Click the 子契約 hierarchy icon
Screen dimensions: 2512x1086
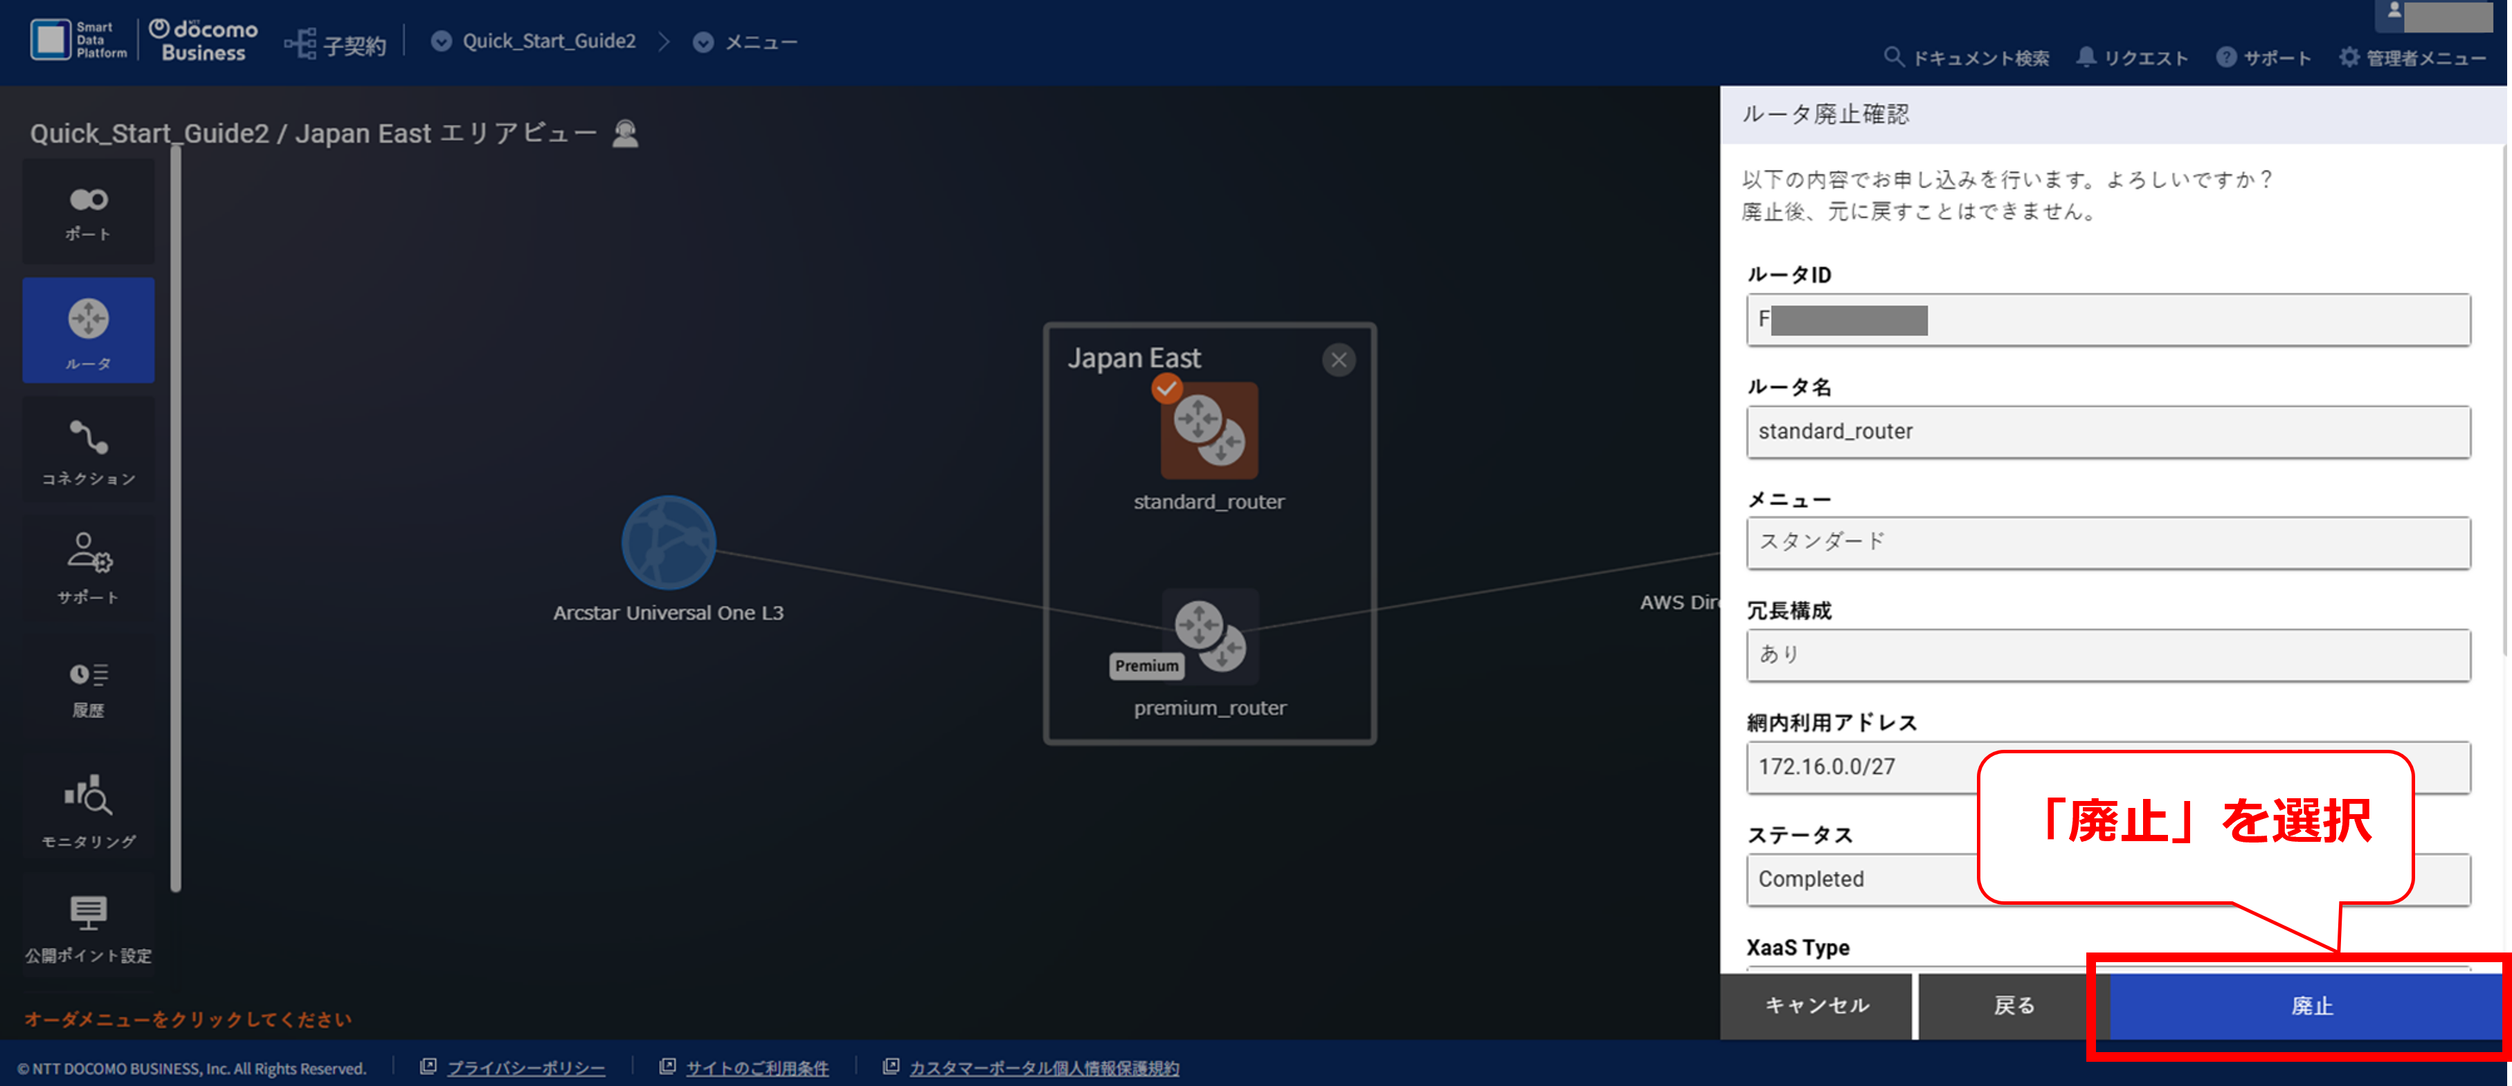pos(300,43)
